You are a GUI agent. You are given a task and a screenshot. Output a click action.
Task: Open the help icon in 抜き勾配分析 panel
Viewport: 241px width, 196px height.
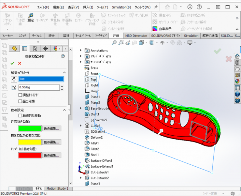[x=63, y=56]
